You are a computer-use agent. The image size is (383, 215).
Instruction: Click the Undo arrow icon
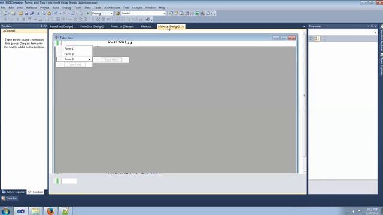point(56,13)
